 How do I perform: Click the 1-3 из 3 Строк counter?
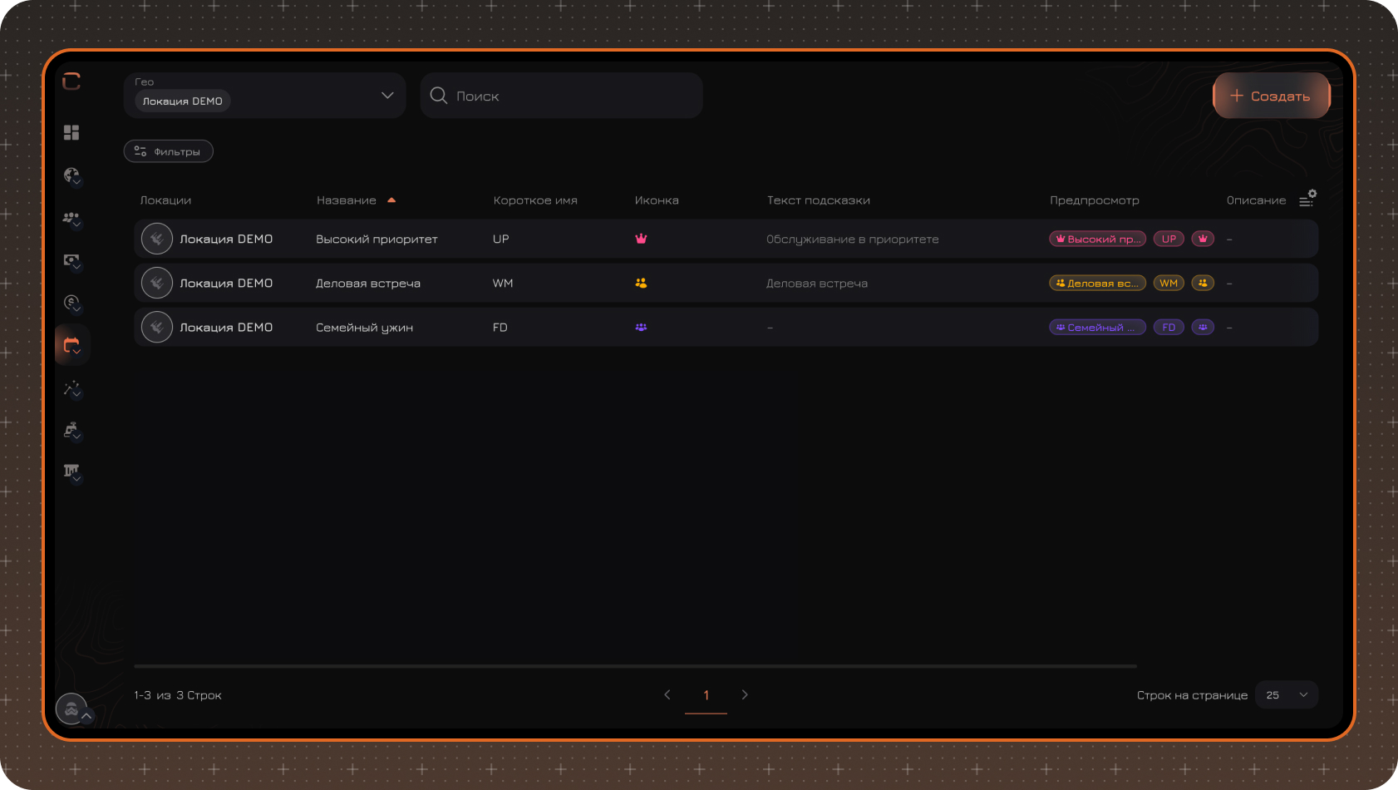click(x=178, y=695)
